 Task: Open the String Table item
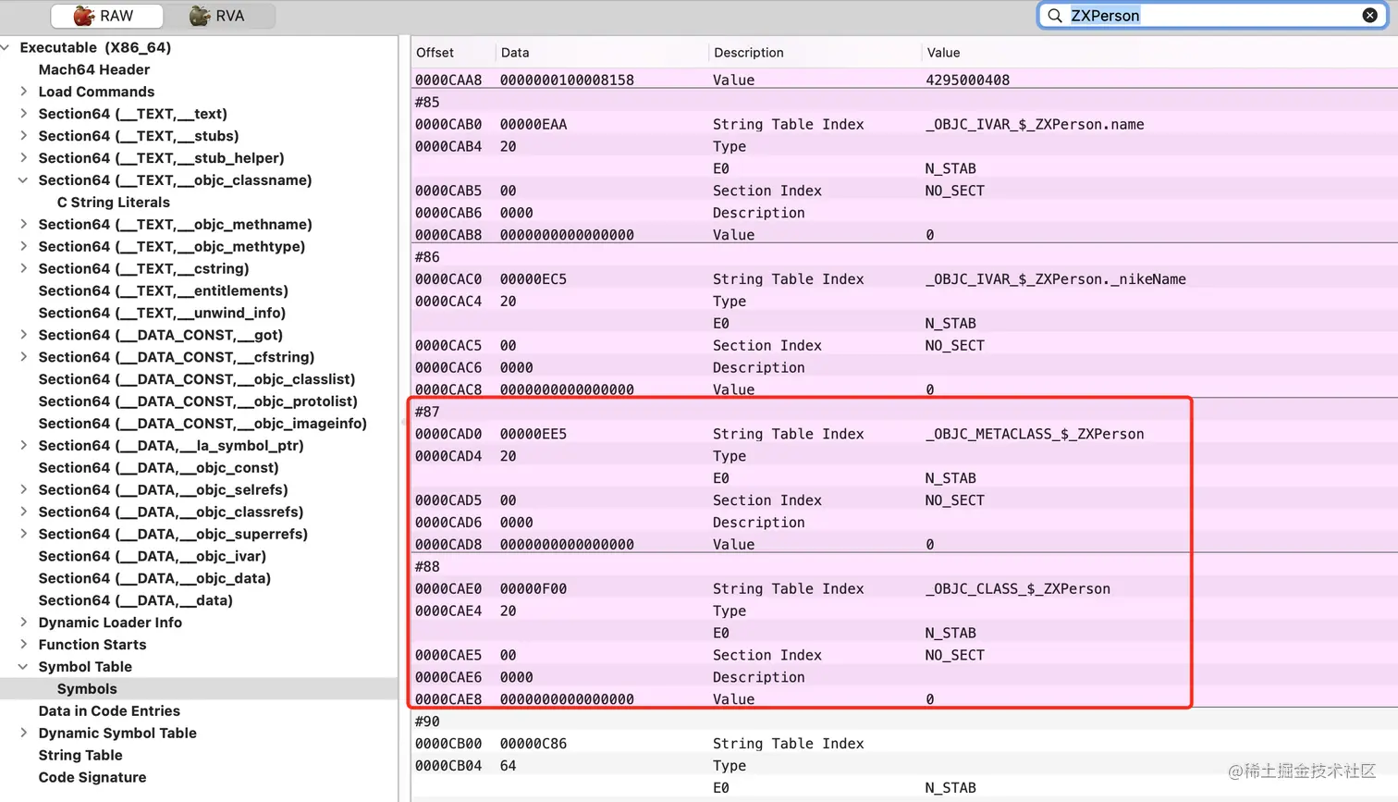coord(80,756)
